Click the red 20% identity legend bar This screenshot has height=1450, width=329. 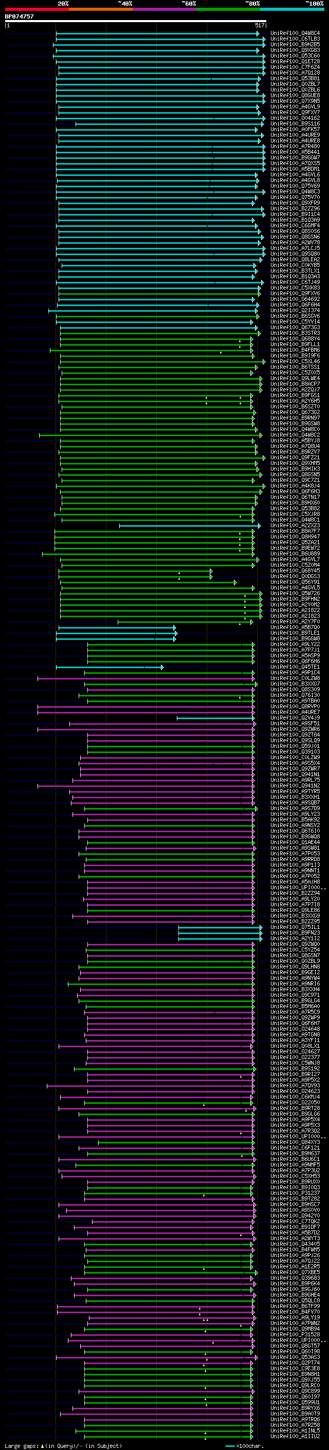click(x=36, y=9)
